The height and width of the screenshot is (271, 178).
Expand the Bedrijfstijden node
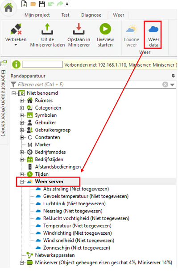pos(22,160)
